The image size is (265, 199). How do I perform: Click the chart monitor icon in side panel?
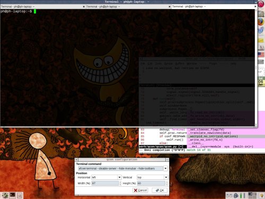(261, 47)
